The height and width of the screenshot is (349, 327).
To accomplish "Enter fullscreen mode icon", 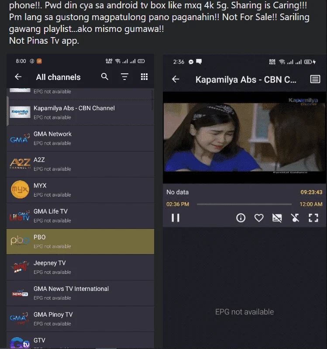I will point(313,218).
